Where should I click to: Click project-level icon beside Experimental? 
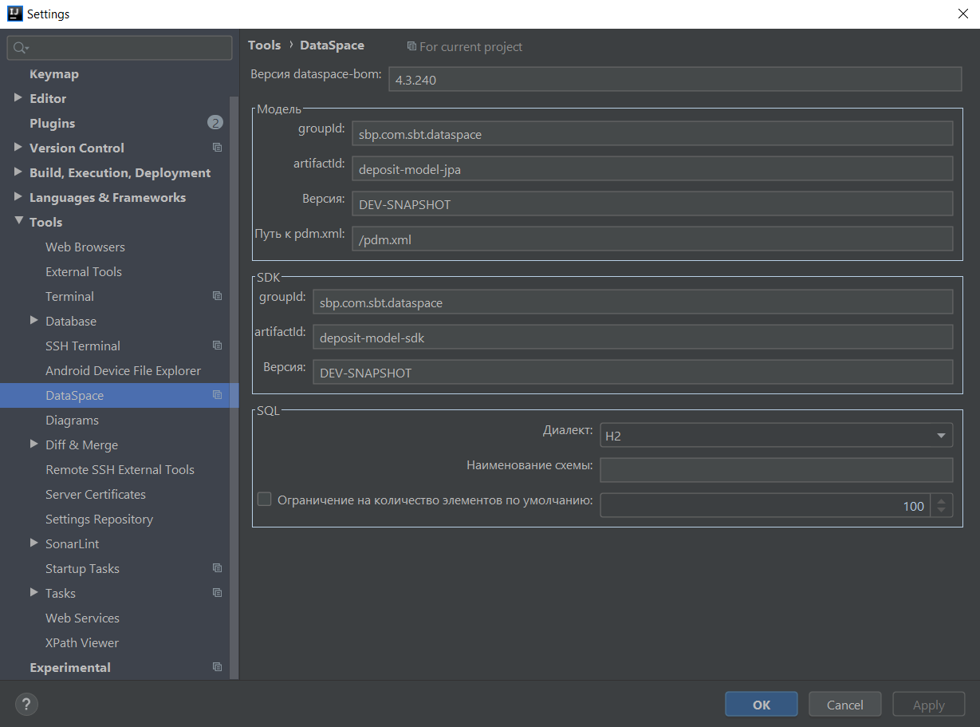(x=217, y=667)
